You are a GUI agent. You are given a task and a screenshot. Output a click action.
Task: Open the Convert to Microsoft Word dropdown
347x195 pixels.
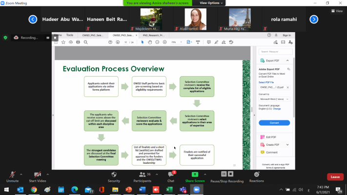click(x=274, y=99)
